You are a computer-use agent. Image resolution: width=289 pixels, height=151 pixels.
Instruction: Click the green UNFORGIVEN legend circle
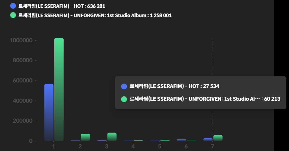13,15
